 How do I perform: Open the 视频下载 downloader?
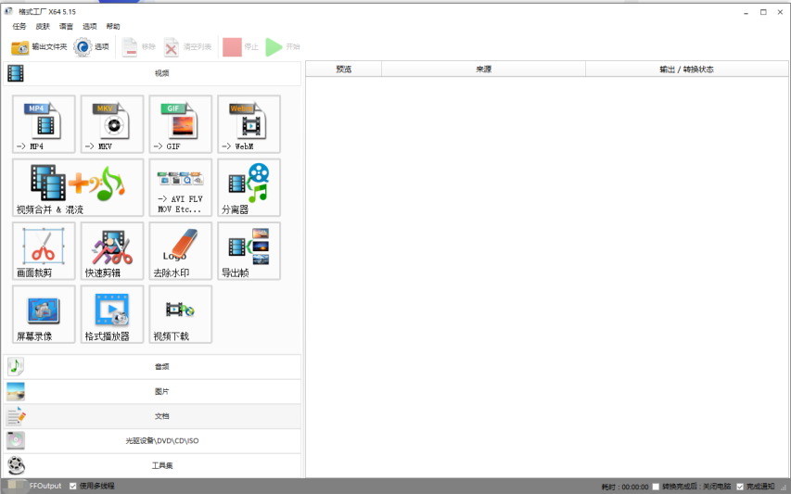(x=180, y=314)
